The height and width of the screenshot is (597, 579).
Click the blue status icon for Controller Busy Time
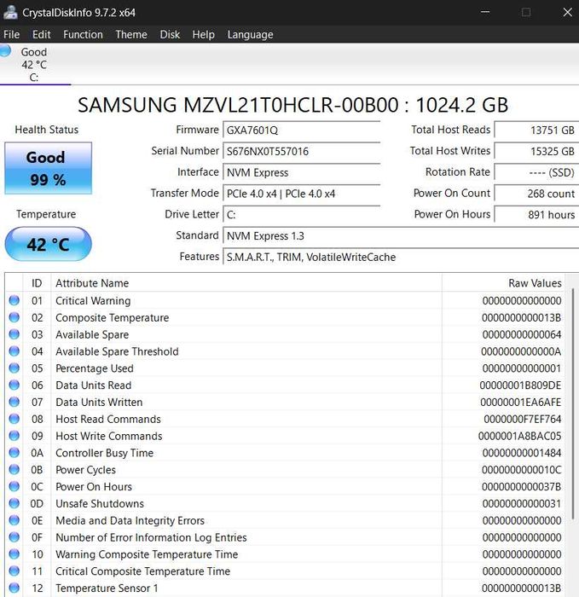[x=14, y=453]
